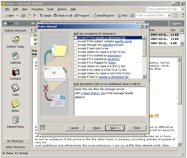Open the Favorites menu
The image size is (187, 158).
37,9
